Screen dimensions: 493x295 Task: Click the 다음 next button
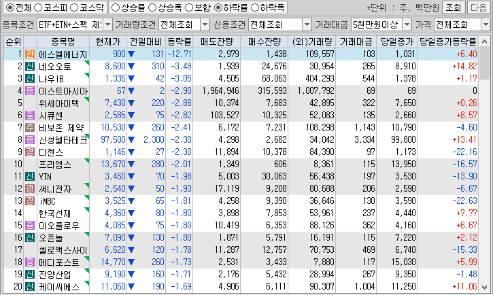(479, 7)
